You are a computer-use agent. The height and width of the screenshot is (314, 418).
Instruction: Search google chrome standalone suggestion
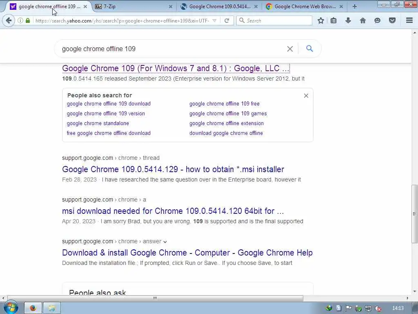tap(98, 123)
